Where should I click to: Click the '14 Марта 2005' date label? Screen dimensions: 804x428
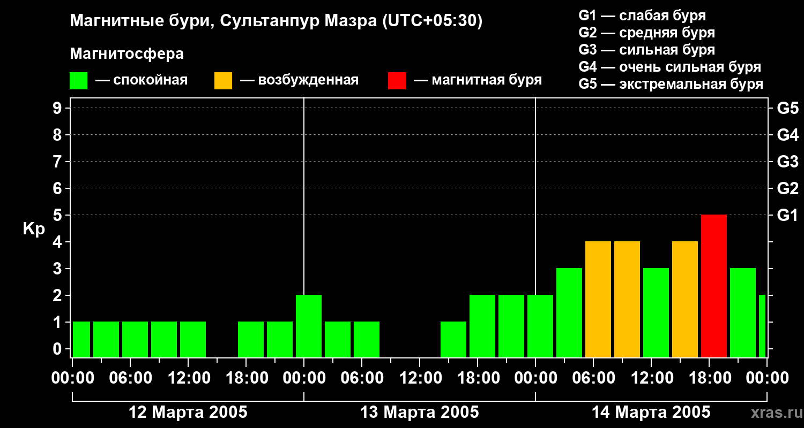(x=651, y=412)
